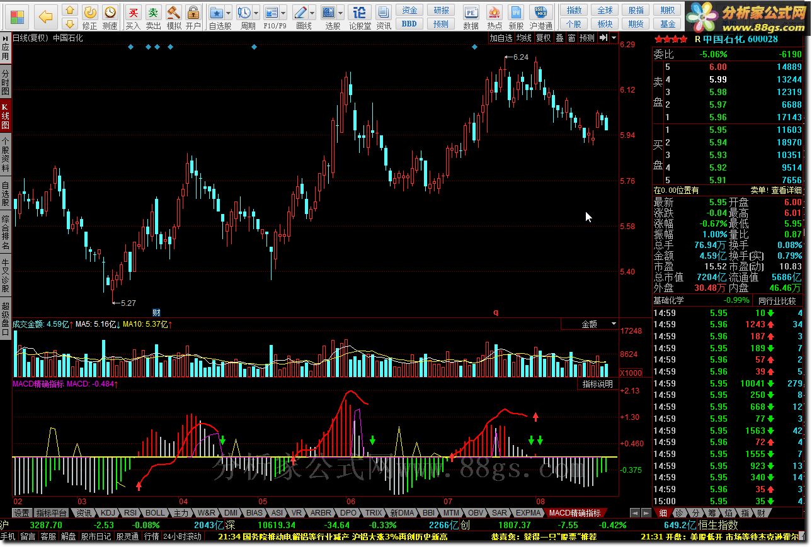Switch to the BOLL indicator tab
812x547 pixels.
pos(155,513)
